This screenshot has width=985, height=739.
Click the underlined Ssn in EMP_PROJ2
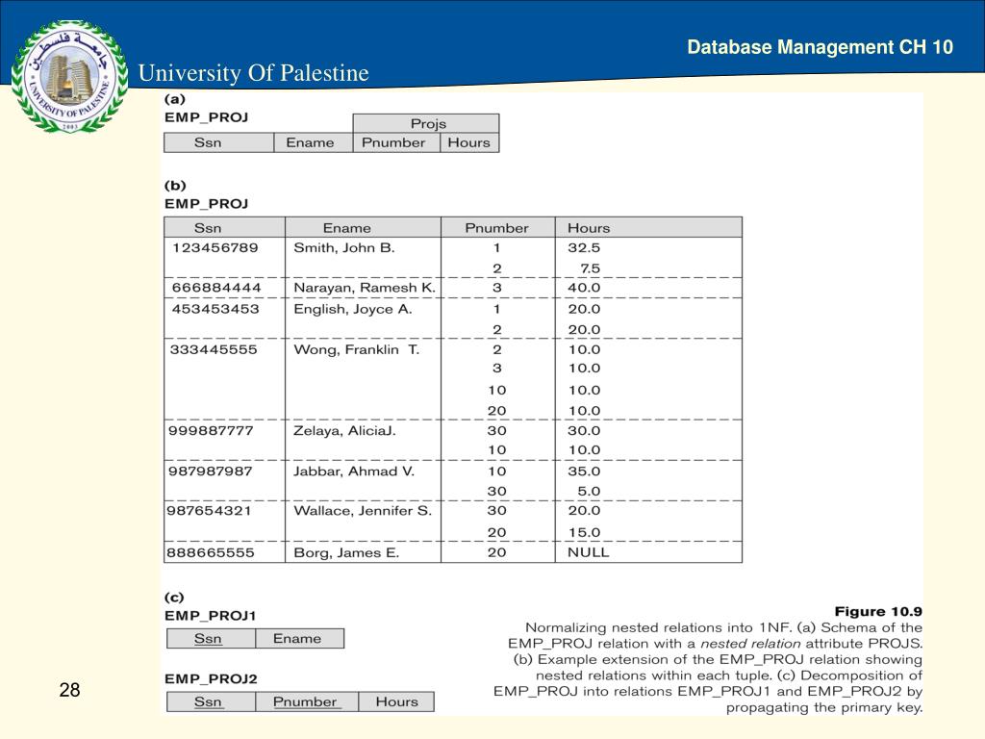pos(208,701)
